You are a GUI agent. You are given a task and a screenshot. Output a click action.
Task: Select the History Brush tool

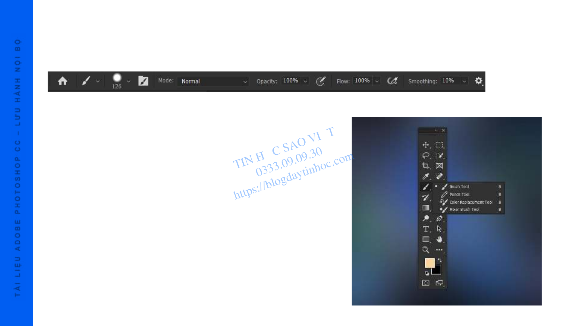point(426,198)
